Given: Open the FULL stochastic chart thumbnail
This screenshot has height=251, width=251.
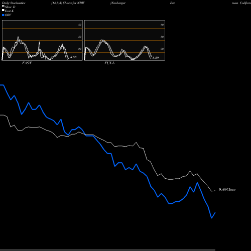Looking at the screenshot, I should 124,40.
